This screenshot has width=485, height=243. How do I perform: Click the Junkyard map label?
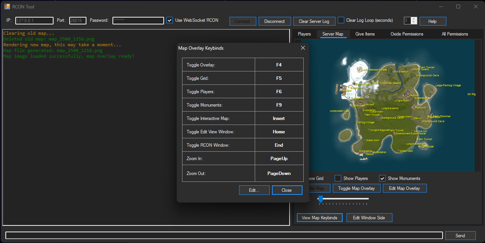click(x=368, y=105)
